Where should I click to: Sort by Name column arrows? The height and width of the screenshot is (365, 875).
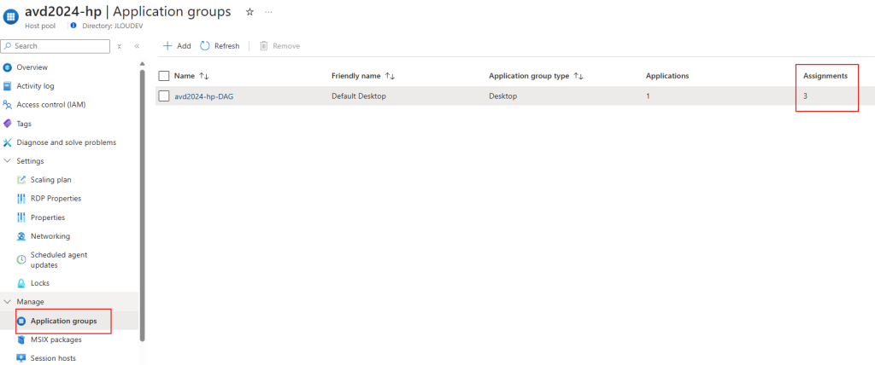pos(203,76)
